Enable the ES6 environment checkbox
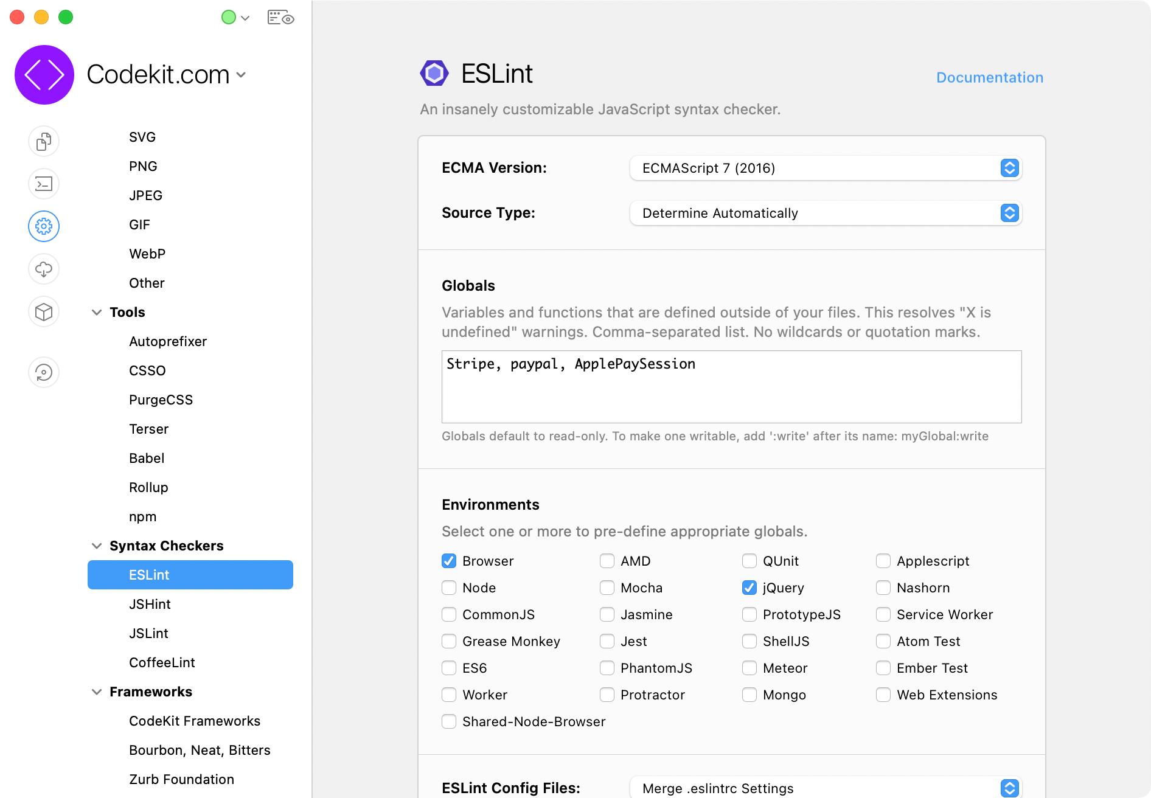This screenshot has width=1151, height=798. (x=449, y=668)
